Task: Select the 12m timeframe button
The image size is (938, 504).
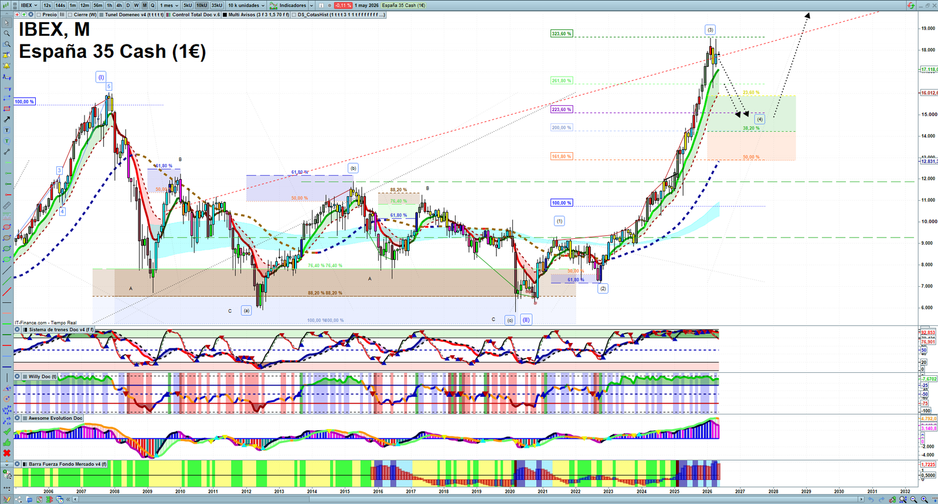Action: point(84,5)
